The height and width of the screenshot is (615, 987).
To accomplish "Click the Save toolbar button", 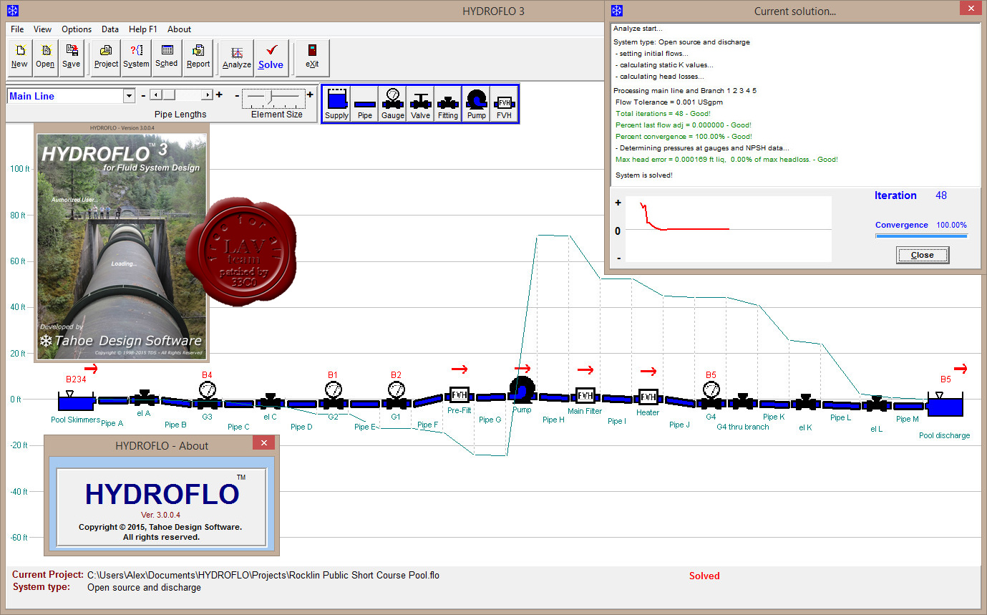I will [x=72, y=57].
